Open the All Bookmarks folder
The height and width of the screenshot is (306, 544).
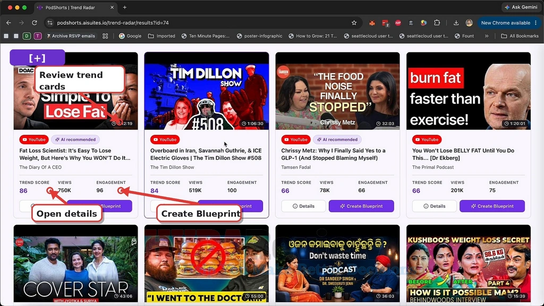click(520, 36)
